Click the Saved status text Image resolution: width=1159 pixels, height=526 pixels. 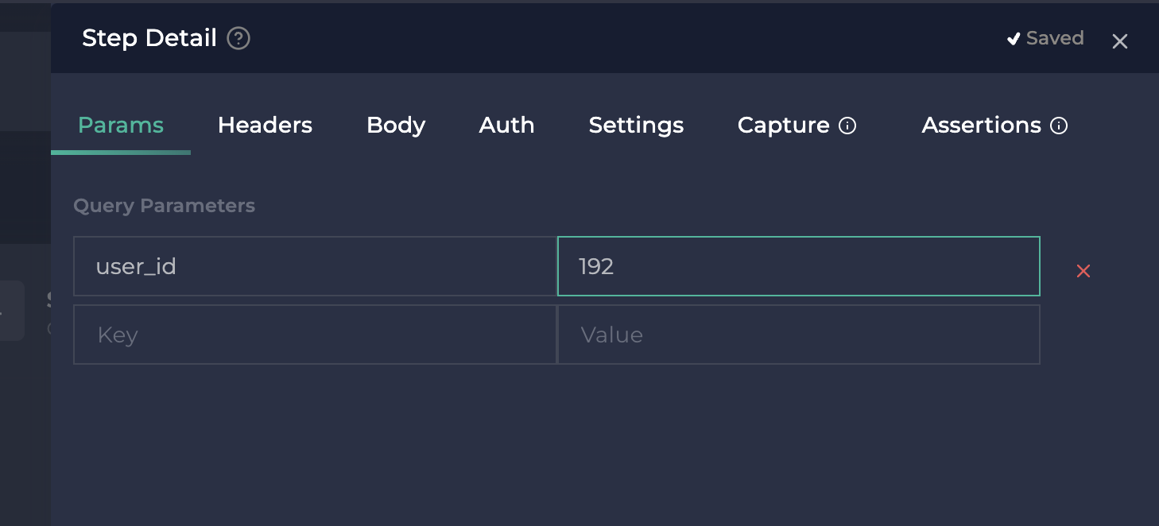coord(1055,38)
